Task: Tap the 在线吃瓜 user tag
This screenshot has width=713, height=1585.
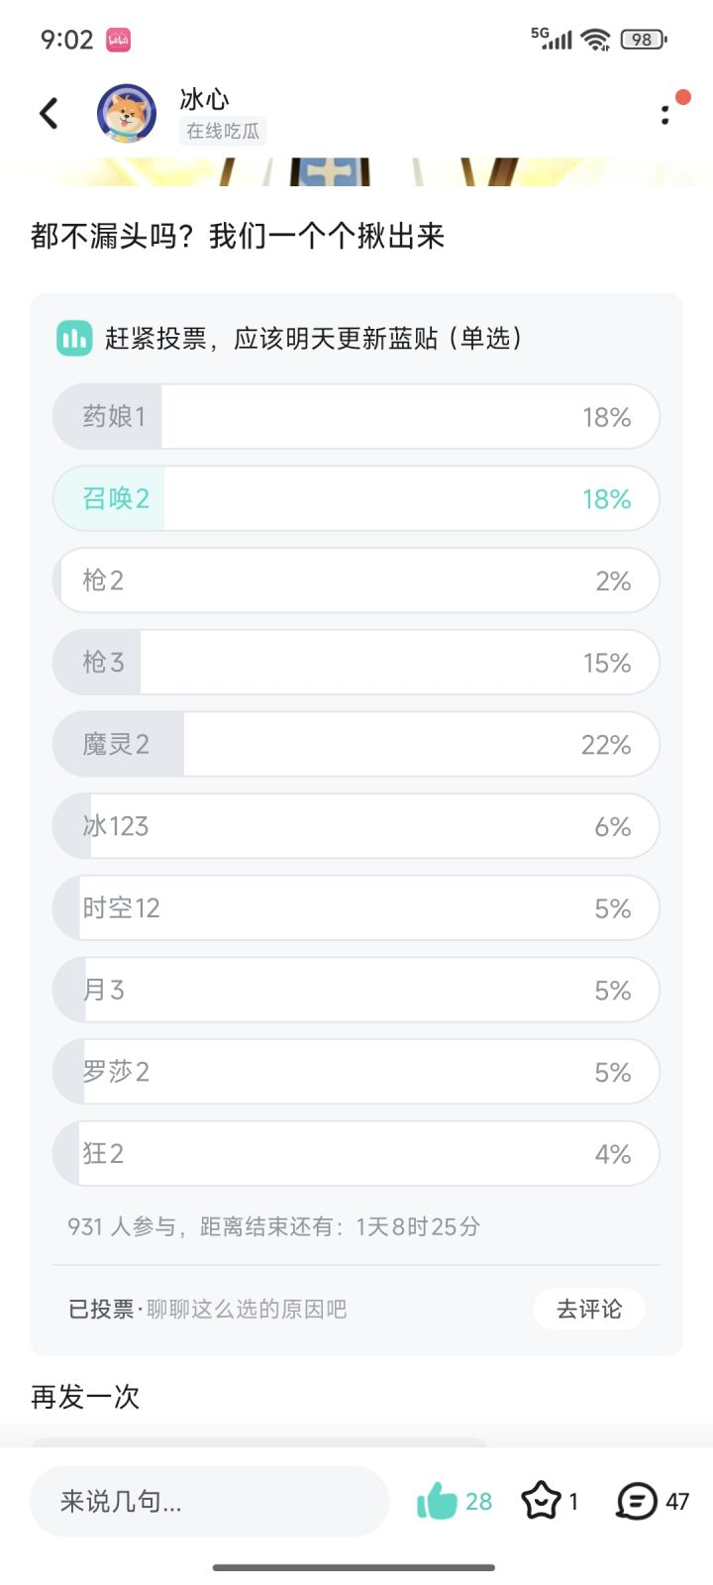Action: 223,131
